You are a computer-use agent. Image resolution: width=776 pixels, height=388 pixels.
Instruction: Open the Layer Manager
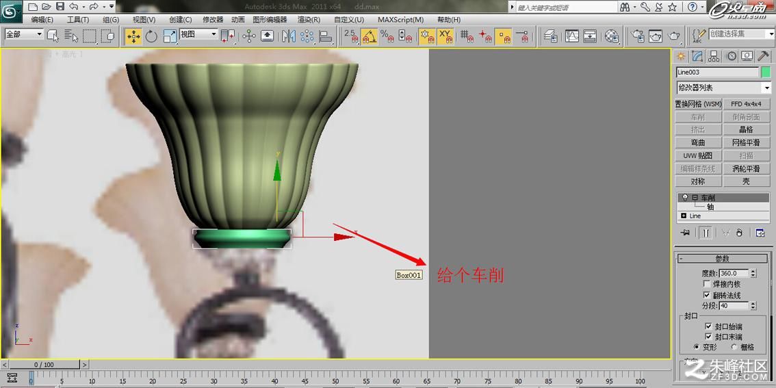[x=549, y=36]
